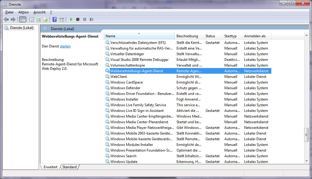Open Help using the blue question-mark icon
This screenshot has height=179, width=312.
pos(54,20)
